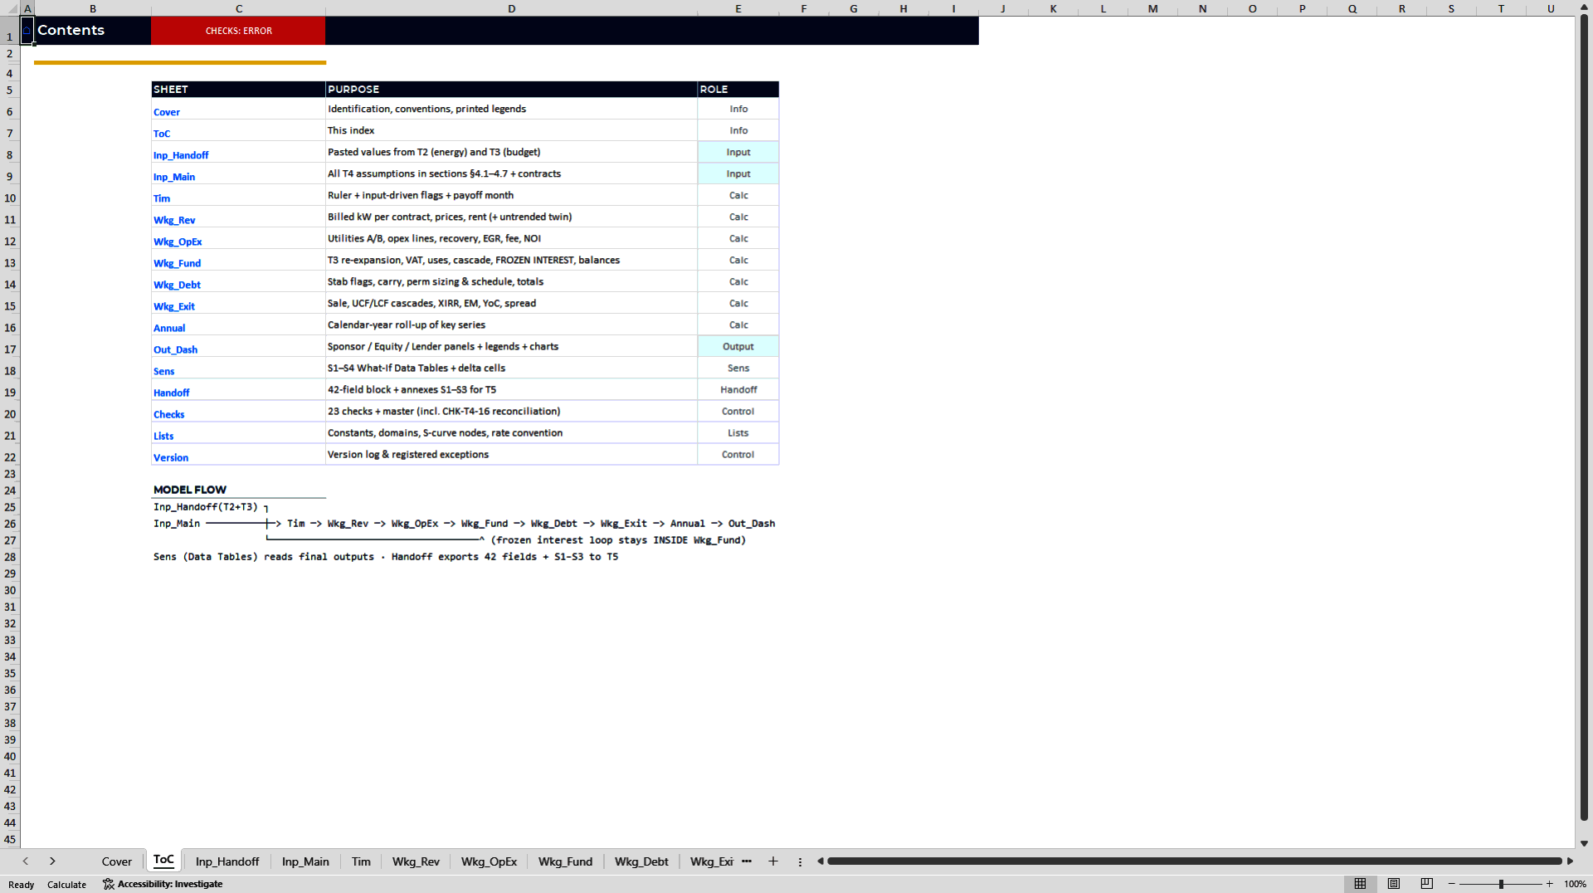Screen dimensions: 1593x893
Task: Click the 100% zoom level
Action: (x=1575, y=884)
